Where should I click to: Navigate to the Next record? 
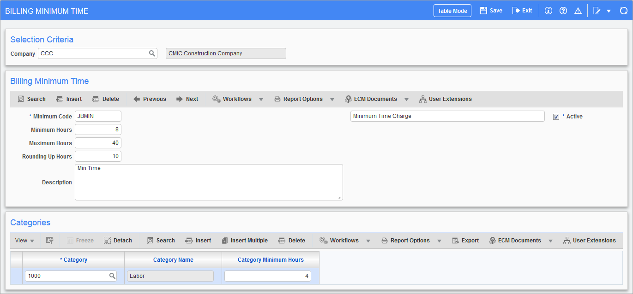pyautogui.click(x=187, y=99)
